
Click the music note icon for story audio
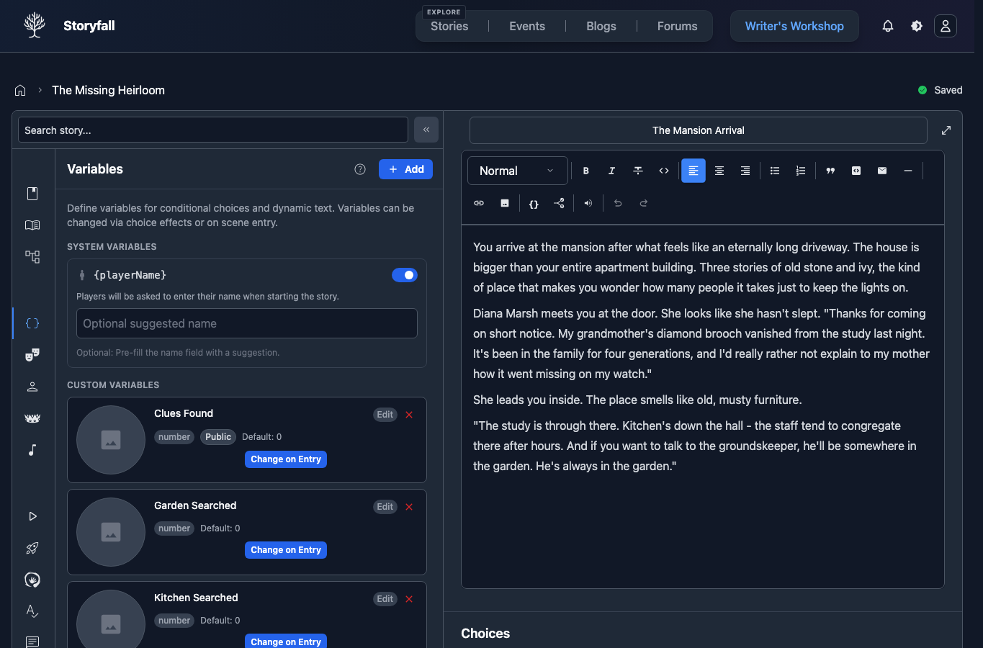(32, 449)
